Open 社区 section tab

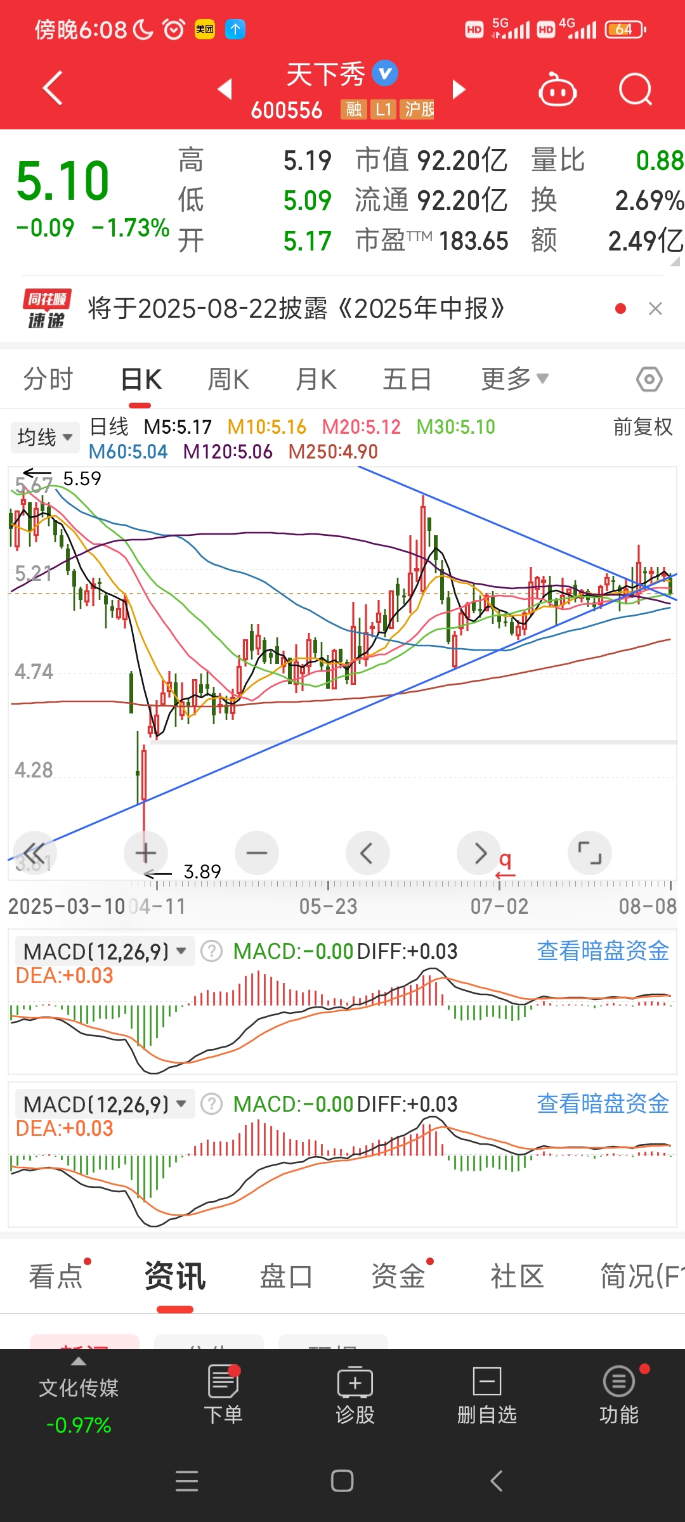pyautogui.click(x=518, y=1277)
